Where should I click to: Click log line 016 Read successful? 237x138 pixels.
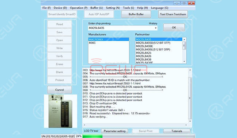tap(120, 113)
